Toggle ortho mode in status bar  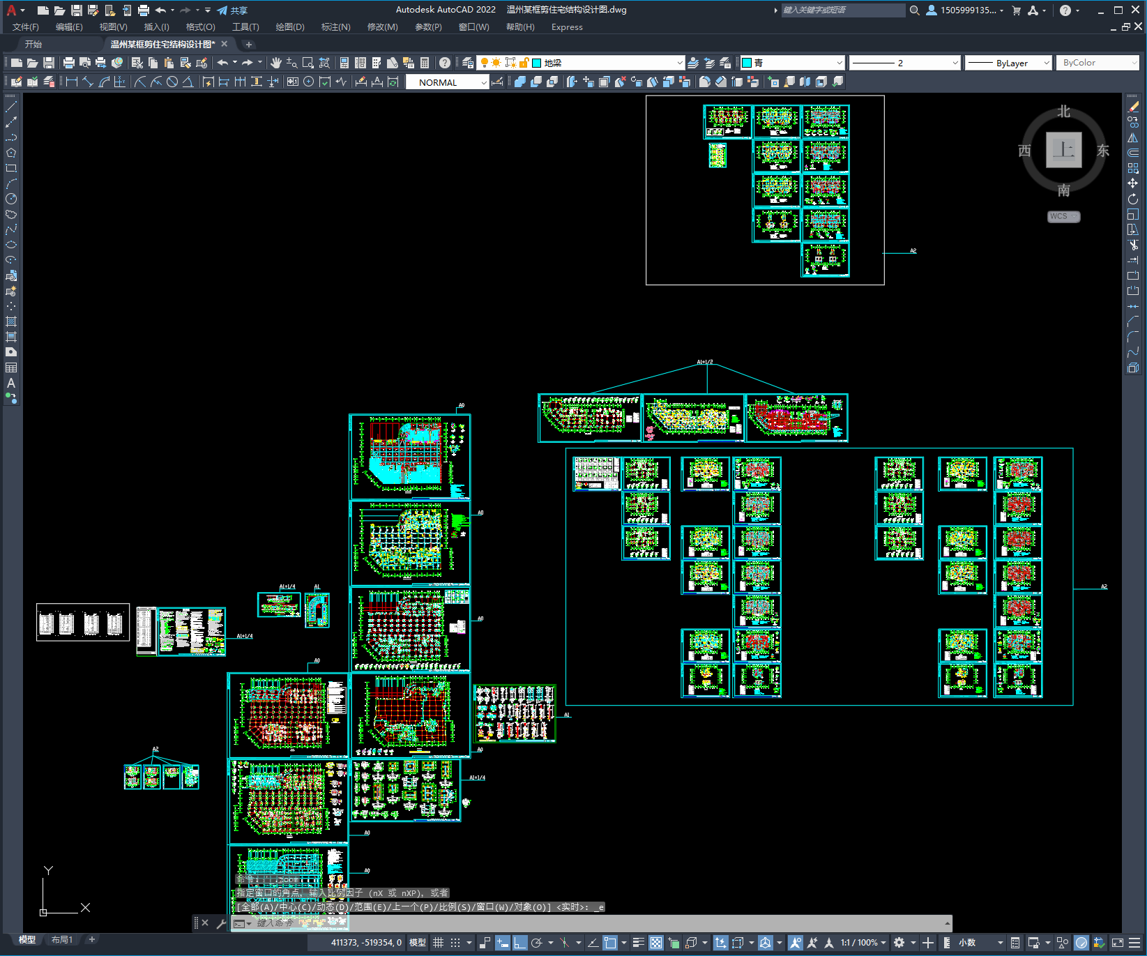[x=520, y=943]
